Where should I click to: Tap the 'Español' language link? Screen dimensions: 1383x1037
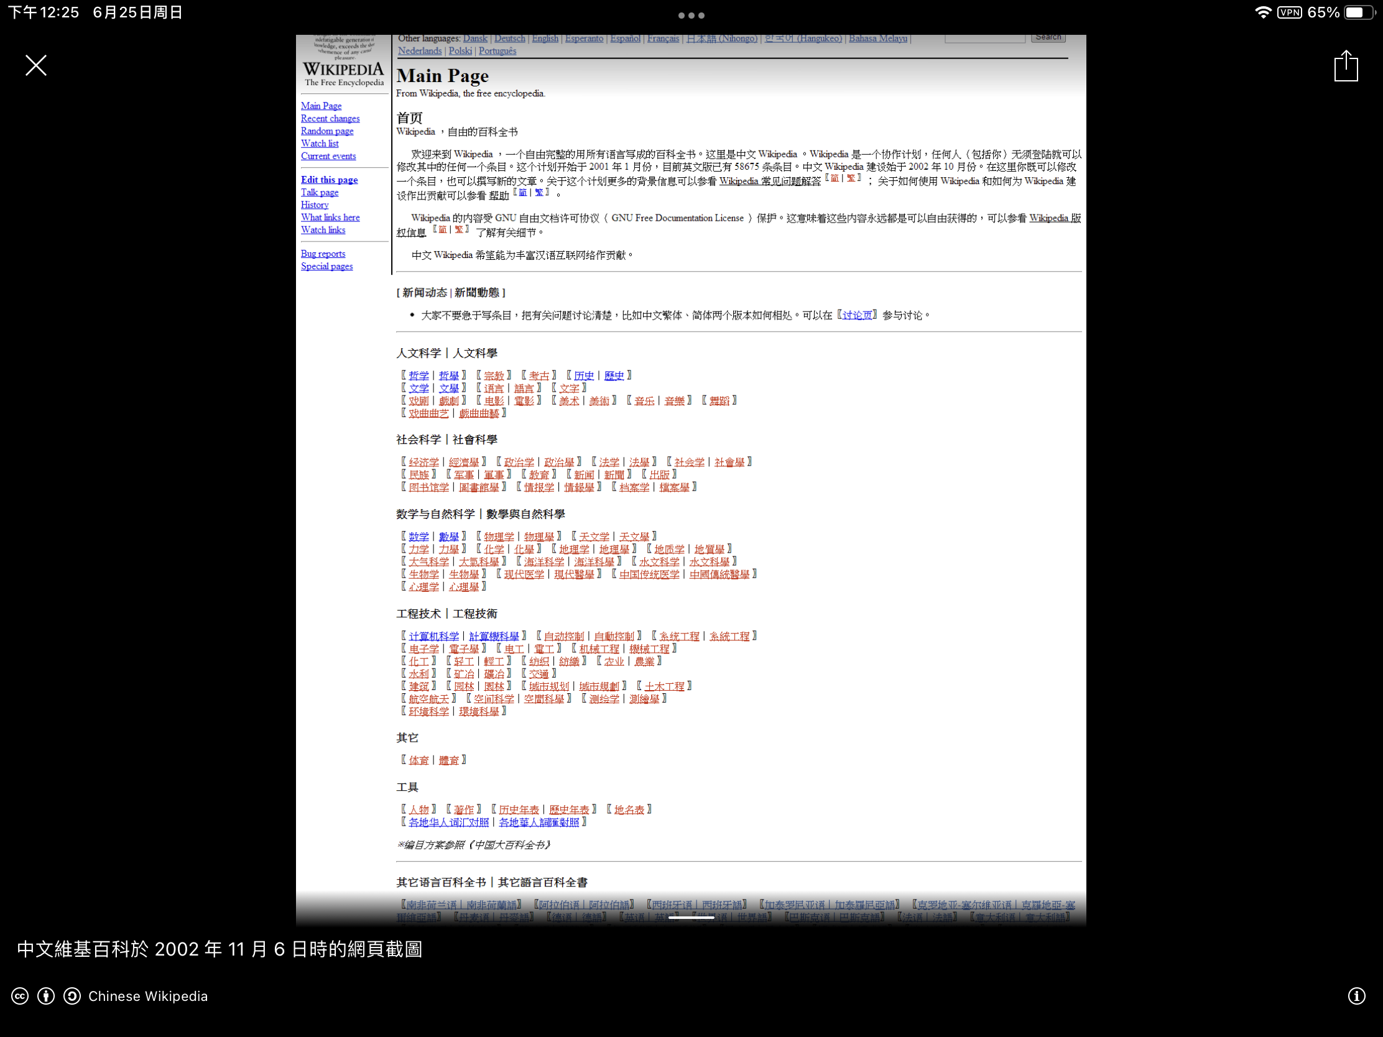pyautogui.click(x=625, y=38)
